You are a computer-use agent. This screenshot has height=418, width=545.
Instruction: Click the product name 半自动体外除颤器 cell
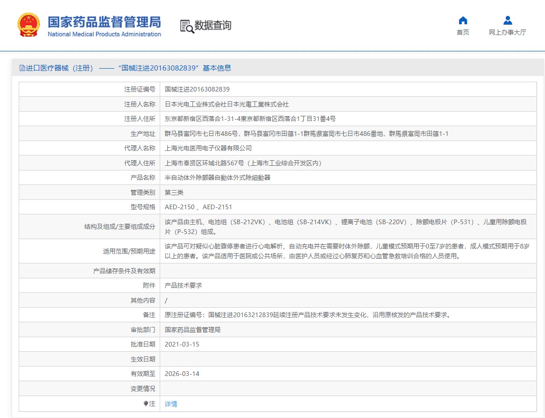point(218,177)
